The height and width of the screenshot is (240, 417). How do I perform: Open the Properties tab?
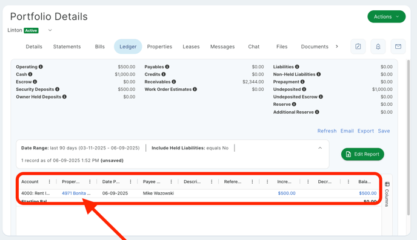tap(159, 47)
